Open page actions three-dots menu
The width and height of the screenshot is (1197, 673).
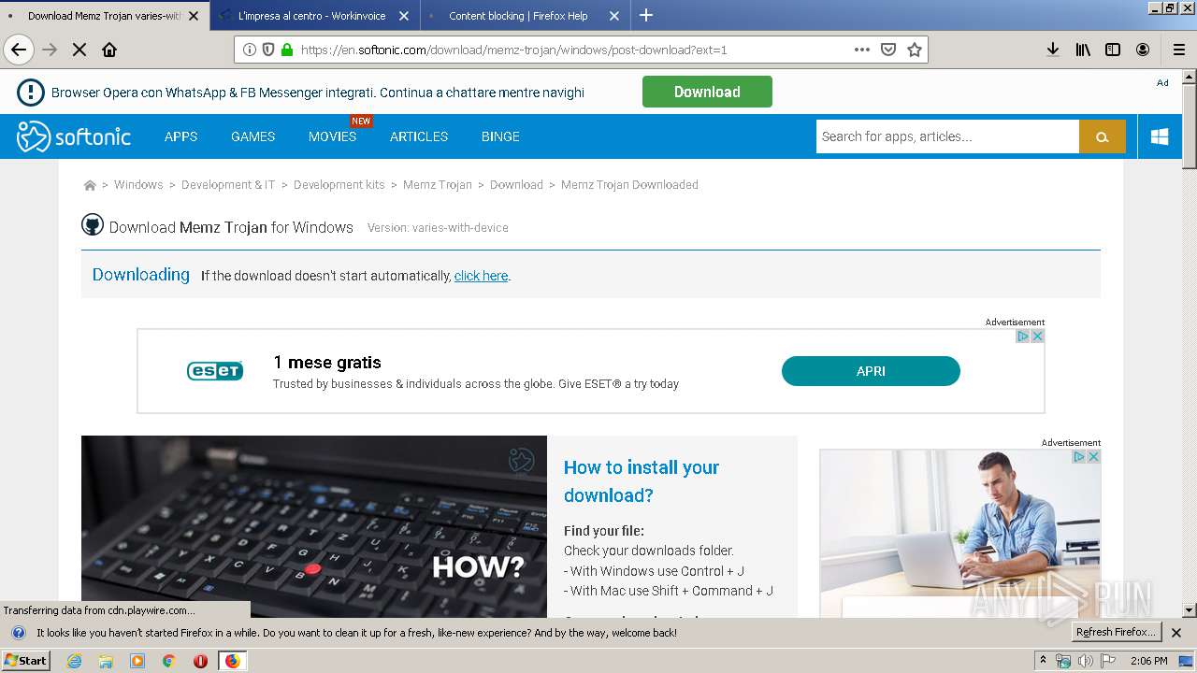pyautogui.click(x=862, y=50)
